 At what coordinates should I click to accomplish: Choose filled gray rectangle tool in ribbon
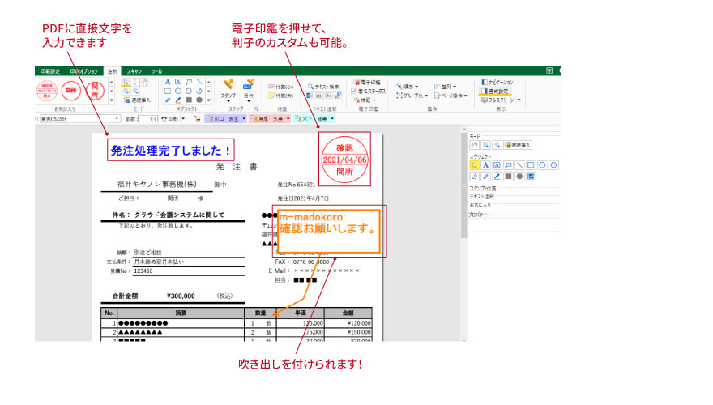click(x=188, y=100)
